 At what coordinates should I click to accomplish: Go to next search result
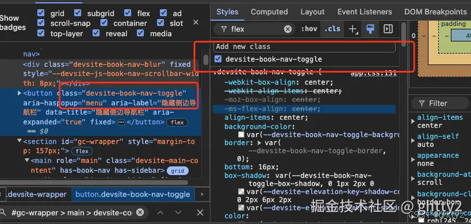pyautogui.click(x=178, y=212)
